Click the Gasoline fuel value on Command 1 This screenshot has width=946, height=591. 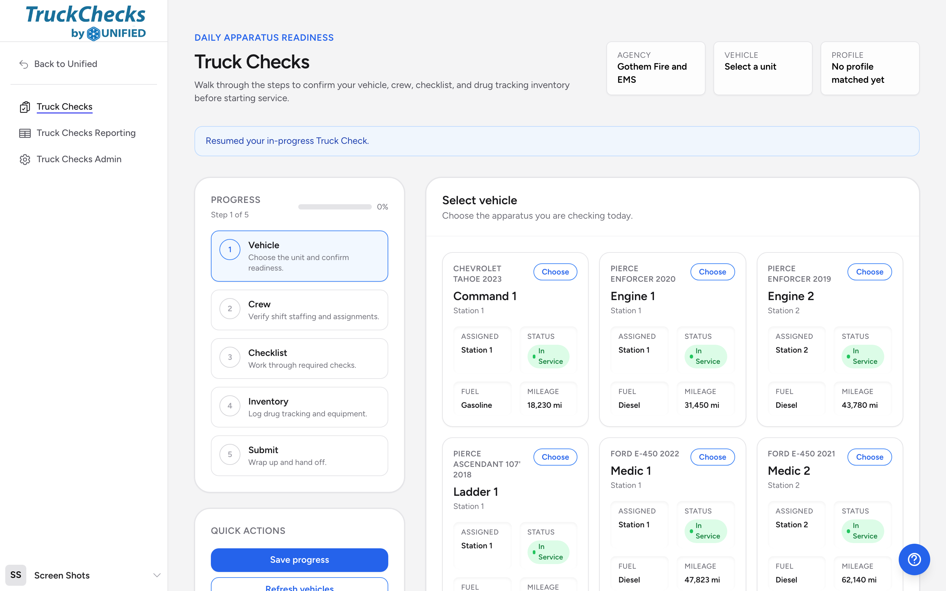[477, 405]
